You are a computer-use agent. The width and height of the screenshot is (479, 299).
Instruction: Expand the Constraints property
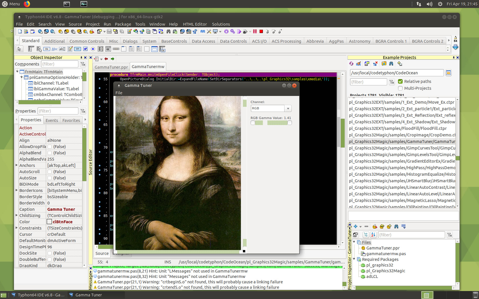[17, 228]
